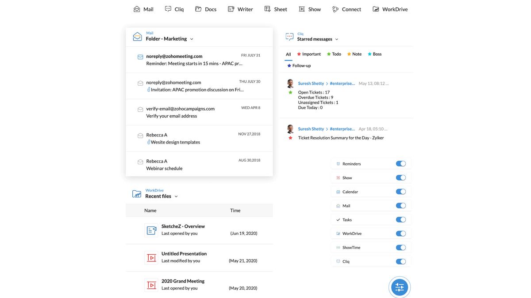Open the widget customization button at bottom right

(x=399, y=287)
